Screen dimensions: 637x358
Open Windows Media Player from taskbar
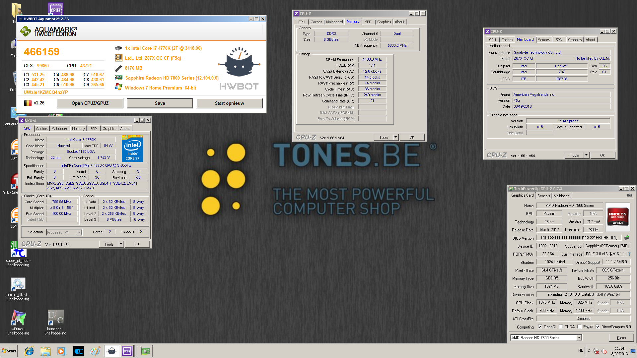62,351
